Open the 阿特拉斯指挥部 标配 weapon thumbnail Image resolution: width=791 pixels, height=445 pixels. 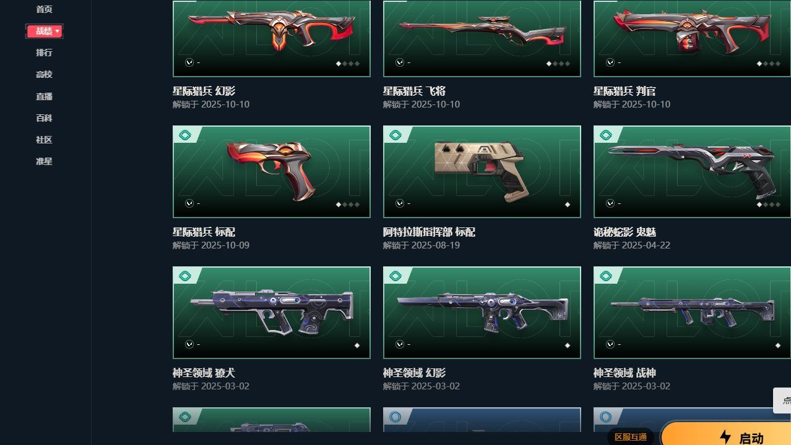482,172
